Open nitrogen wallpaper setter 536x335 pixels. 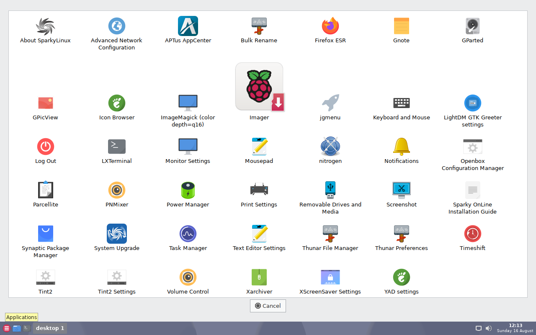click(x=330, y=147)
